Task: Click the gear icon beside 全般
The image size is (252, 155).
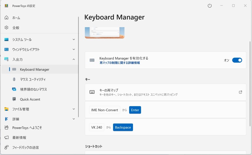Action: pos(6,27)
